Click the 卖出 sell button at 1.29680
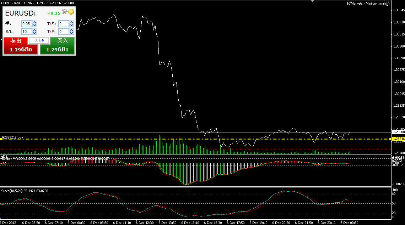Image resolution: width=405 pixels, height=225 pixels. (21, 46)
